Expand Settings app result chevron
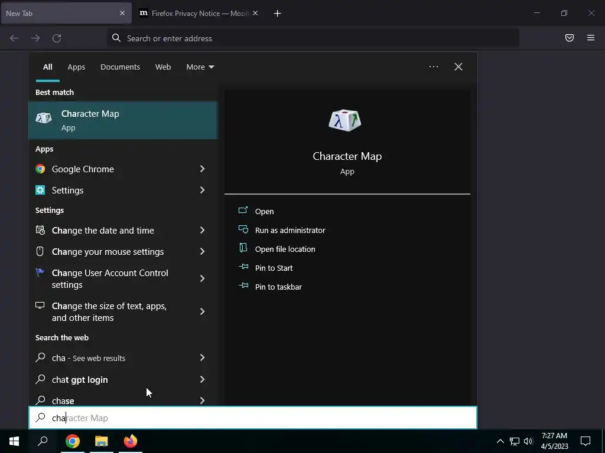605x453 pixels. pos(202,190)
